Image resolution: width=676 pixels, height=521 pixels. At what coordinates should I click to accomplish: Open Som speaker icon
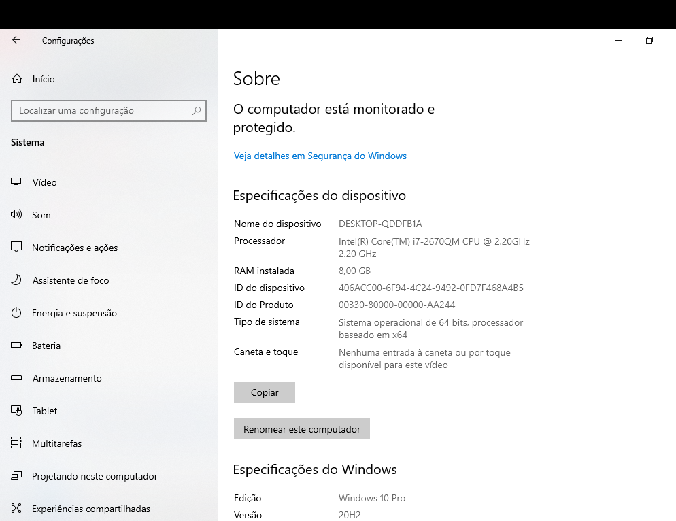[16, 214]
